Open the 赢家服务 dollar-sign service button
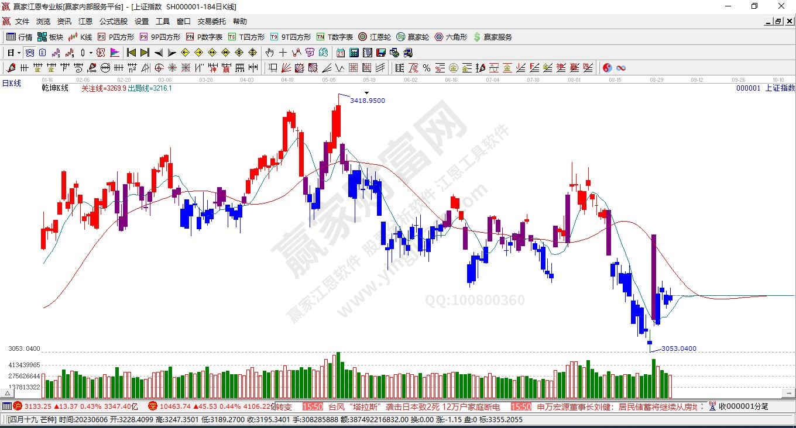796x428 pixels. click(492, 37)
